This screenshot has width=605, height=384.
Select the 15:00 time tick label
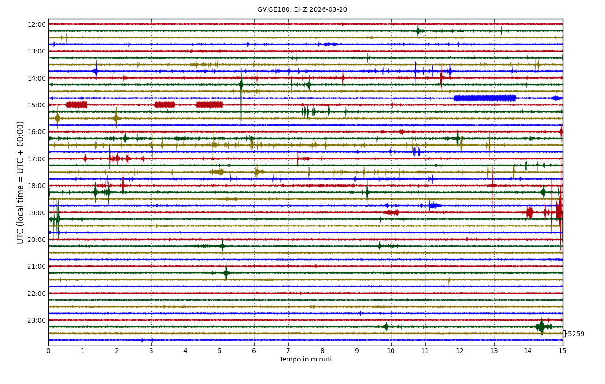(37, 105)
